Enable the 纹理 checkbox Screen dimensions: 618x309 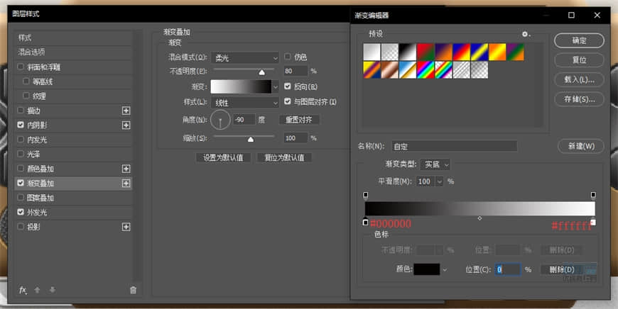point(26,96)
